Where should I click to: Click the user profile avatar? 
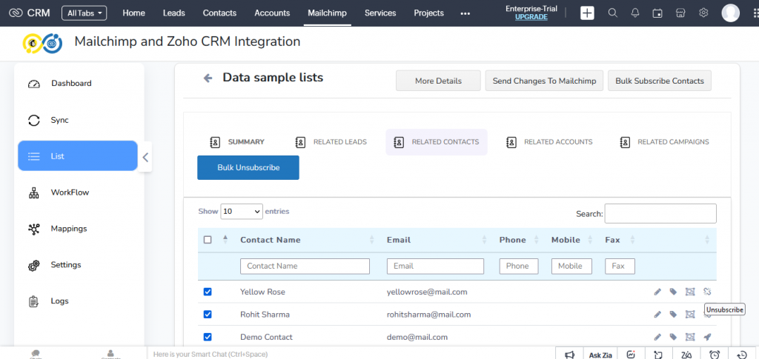[x=730, y=13]
